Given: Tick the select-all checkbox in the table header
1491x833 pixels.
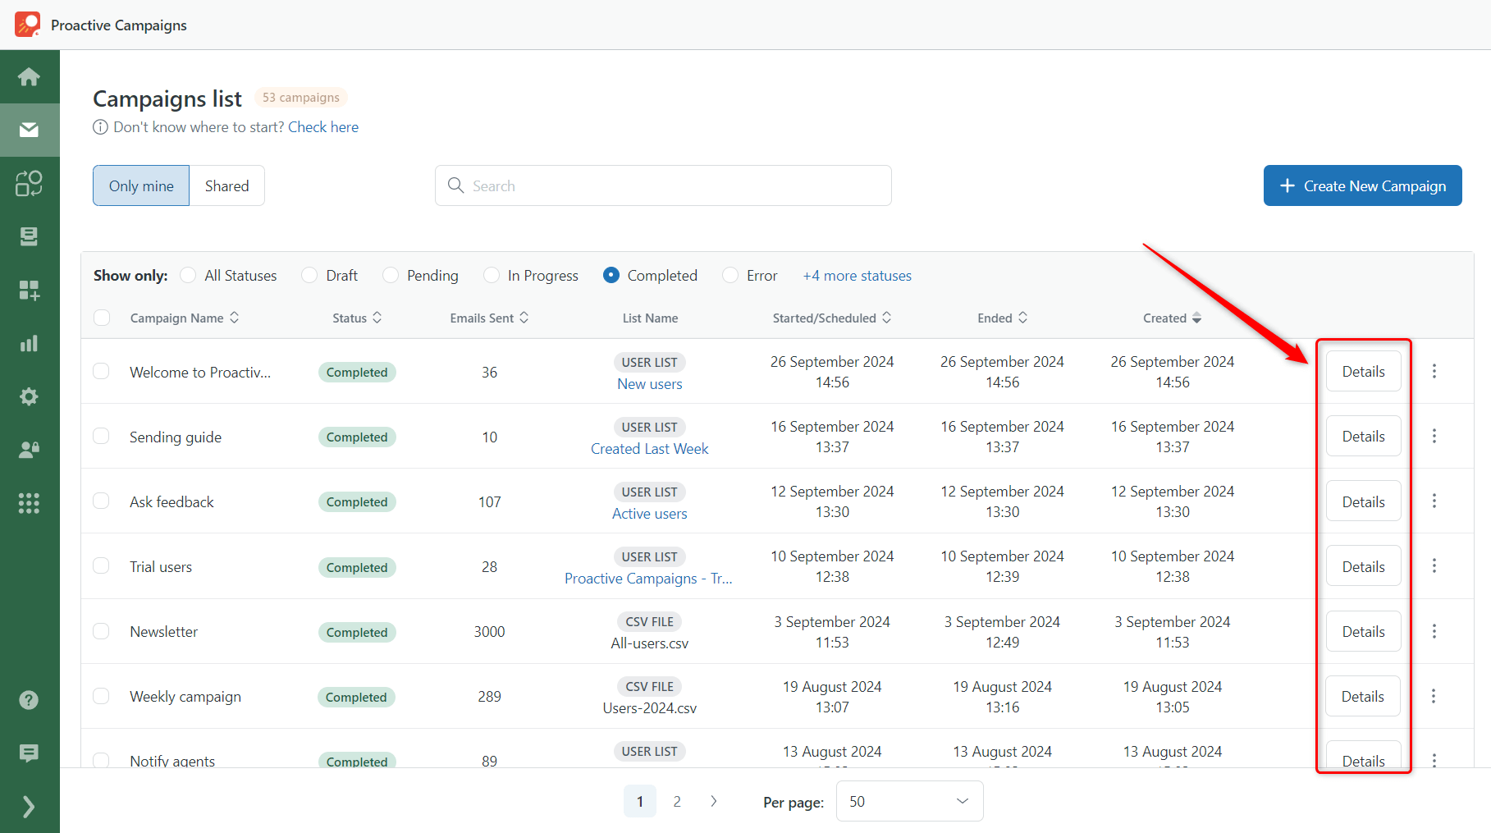Looking at the screenshot, I should click(x=102, y=318).
